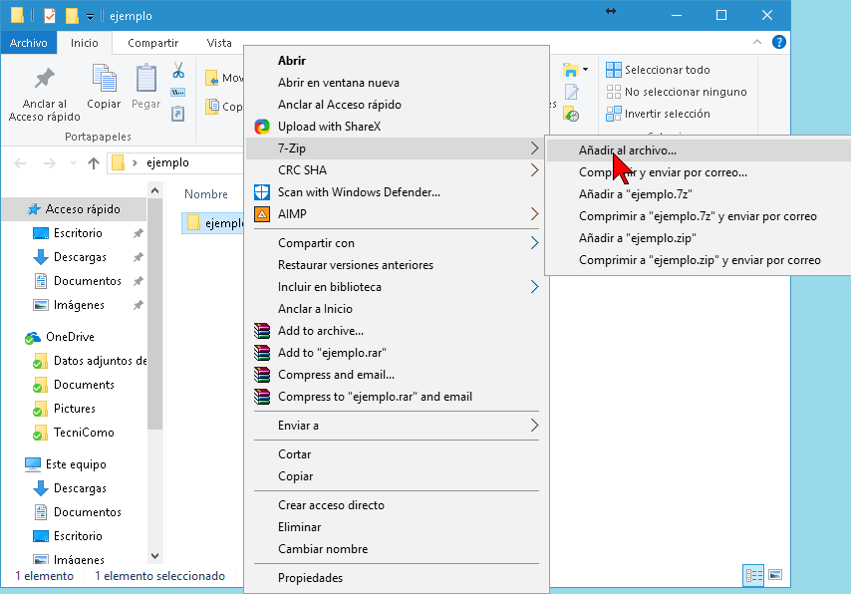Click the No seleccionar ninguno icon
The width and height of the screenshot is (851, 594).
(614, 92)
